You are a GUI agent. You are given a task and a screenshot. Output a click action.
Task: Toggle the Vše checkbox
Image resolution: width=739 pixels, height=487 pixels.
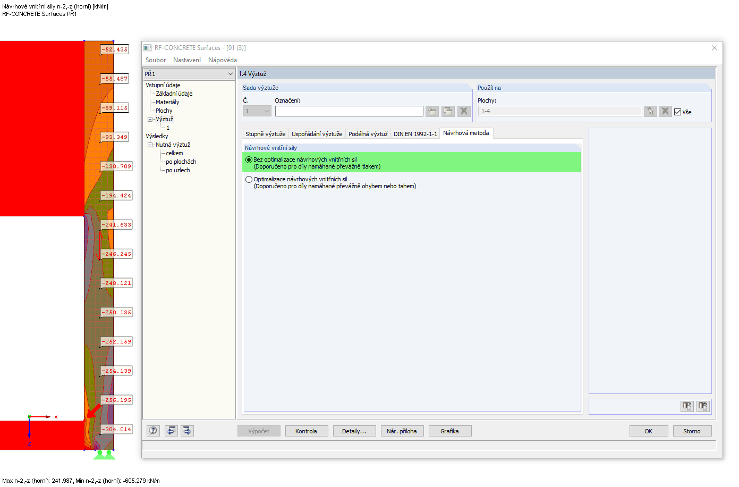(x=677, y=112)
